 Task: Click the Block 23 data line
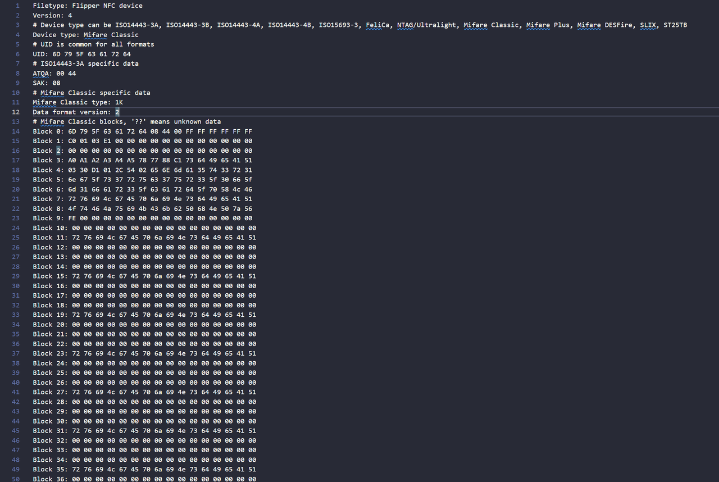coord(144,353)
